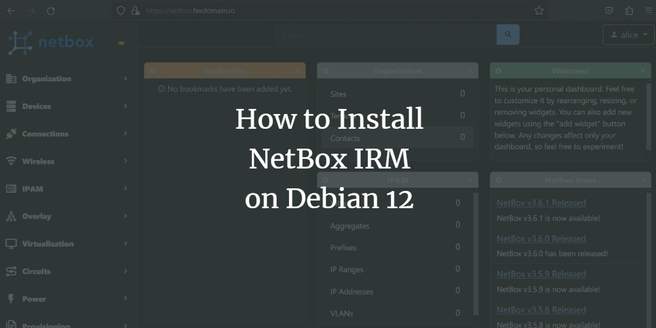Open the NetBox v3.5.8 Released link
Viewport: 656px width, 328px height.
coord(541,310)
